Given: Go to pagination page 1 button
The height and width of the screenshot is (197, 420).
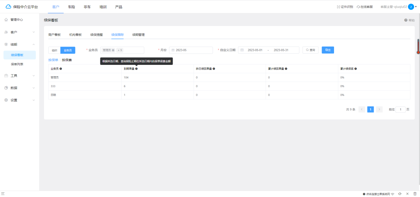Looking at the screenshot, I should tap(371, 109).
